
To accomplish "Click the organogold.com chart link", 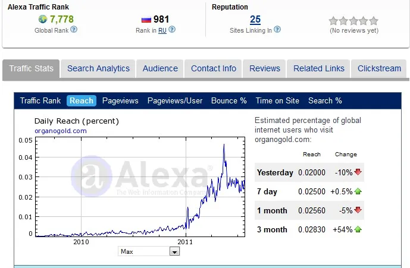I will point(61,131).
